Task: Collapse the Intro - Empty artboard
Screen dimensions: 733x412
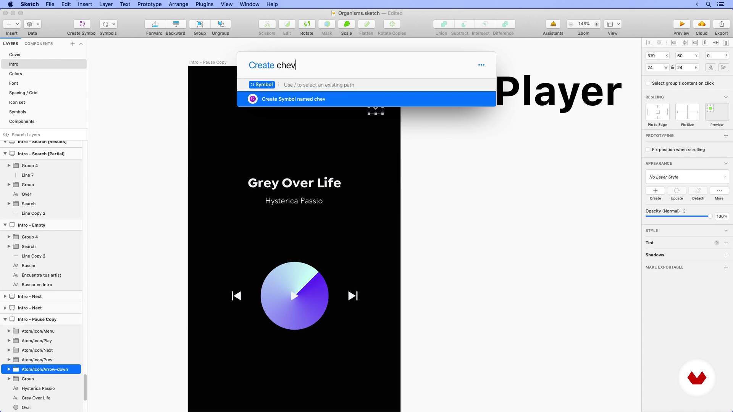Action: (5, 225)
